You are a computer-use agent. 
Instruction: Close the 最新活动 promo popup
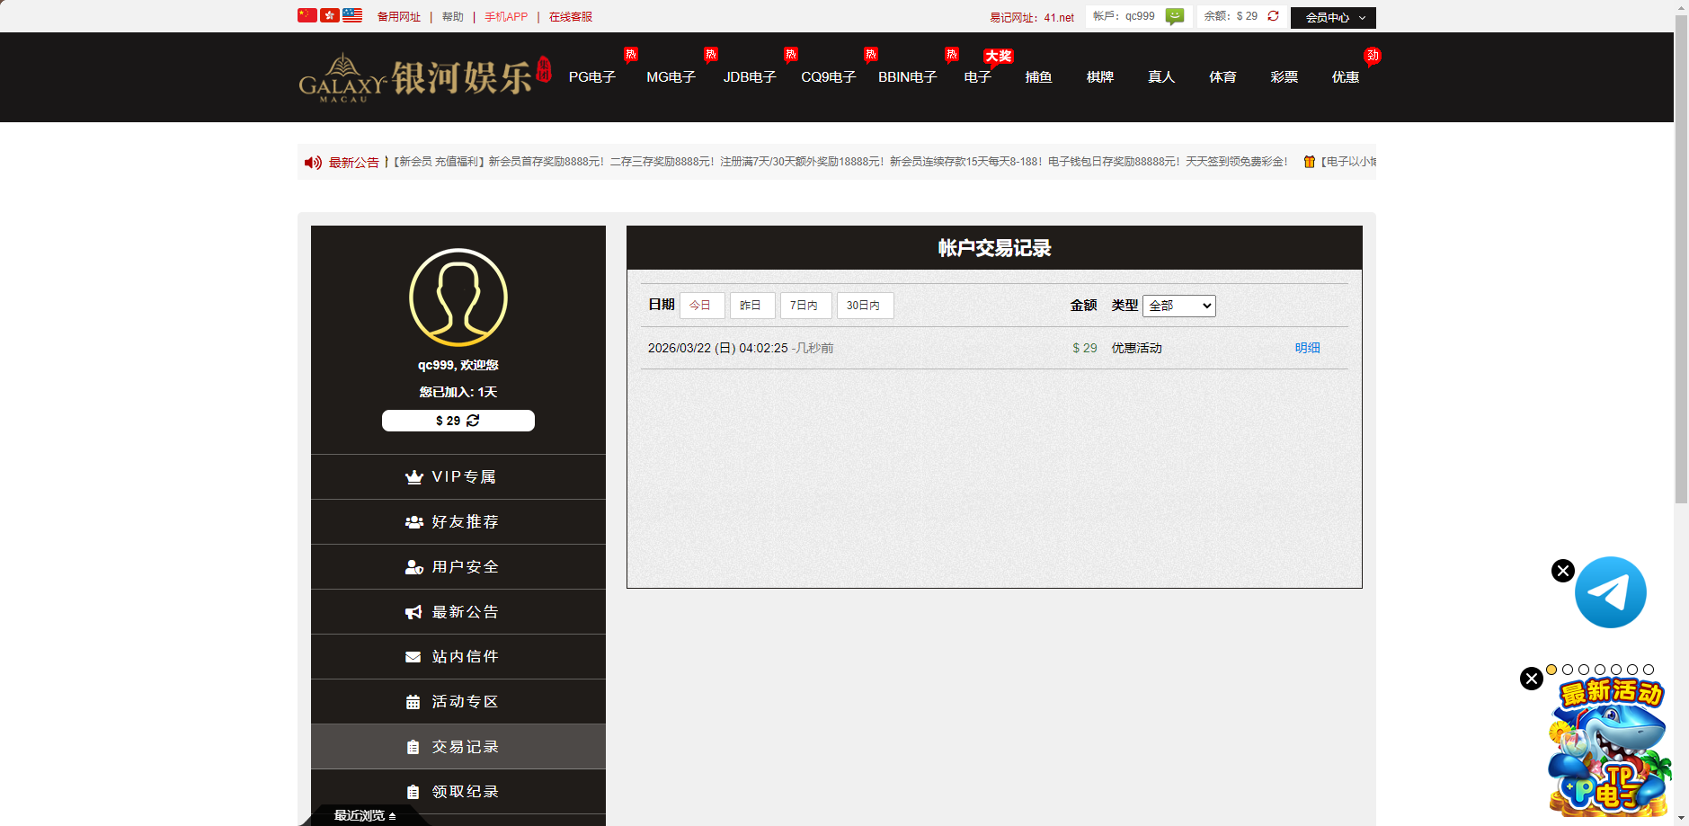pos(1532,679)
